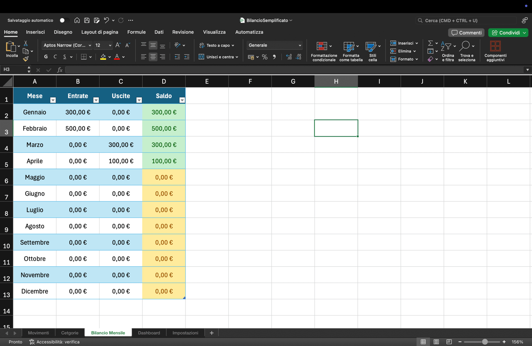The image size is (532, 346).
Task: Click the Format Painter brush icon
Action: click(26, 59)
